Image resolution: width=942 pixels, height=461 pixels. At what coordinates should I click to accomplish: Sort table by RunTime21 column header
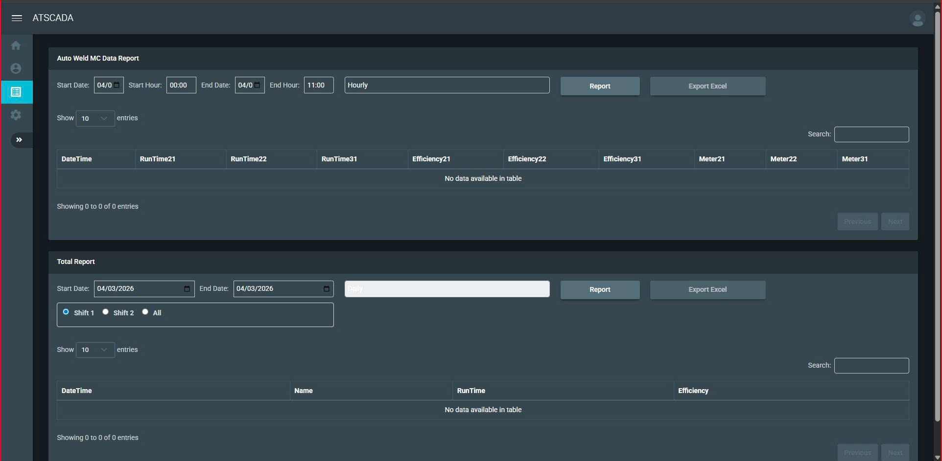click(180, 159)
